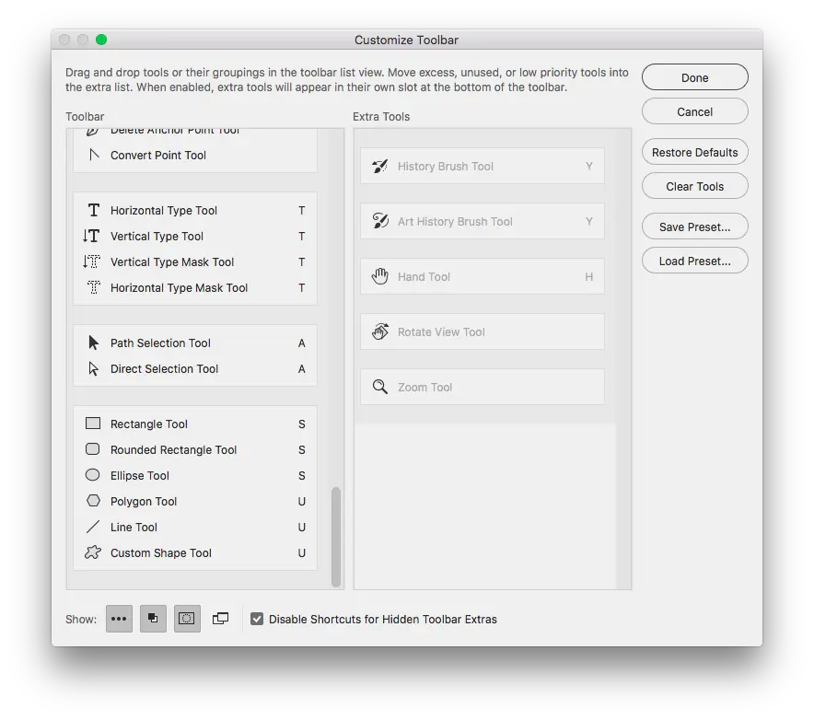The height and width of the screenshot is (720, 814).
Task: Toggle the Quick Mask mode Show button
Action: tap(187, 619)
